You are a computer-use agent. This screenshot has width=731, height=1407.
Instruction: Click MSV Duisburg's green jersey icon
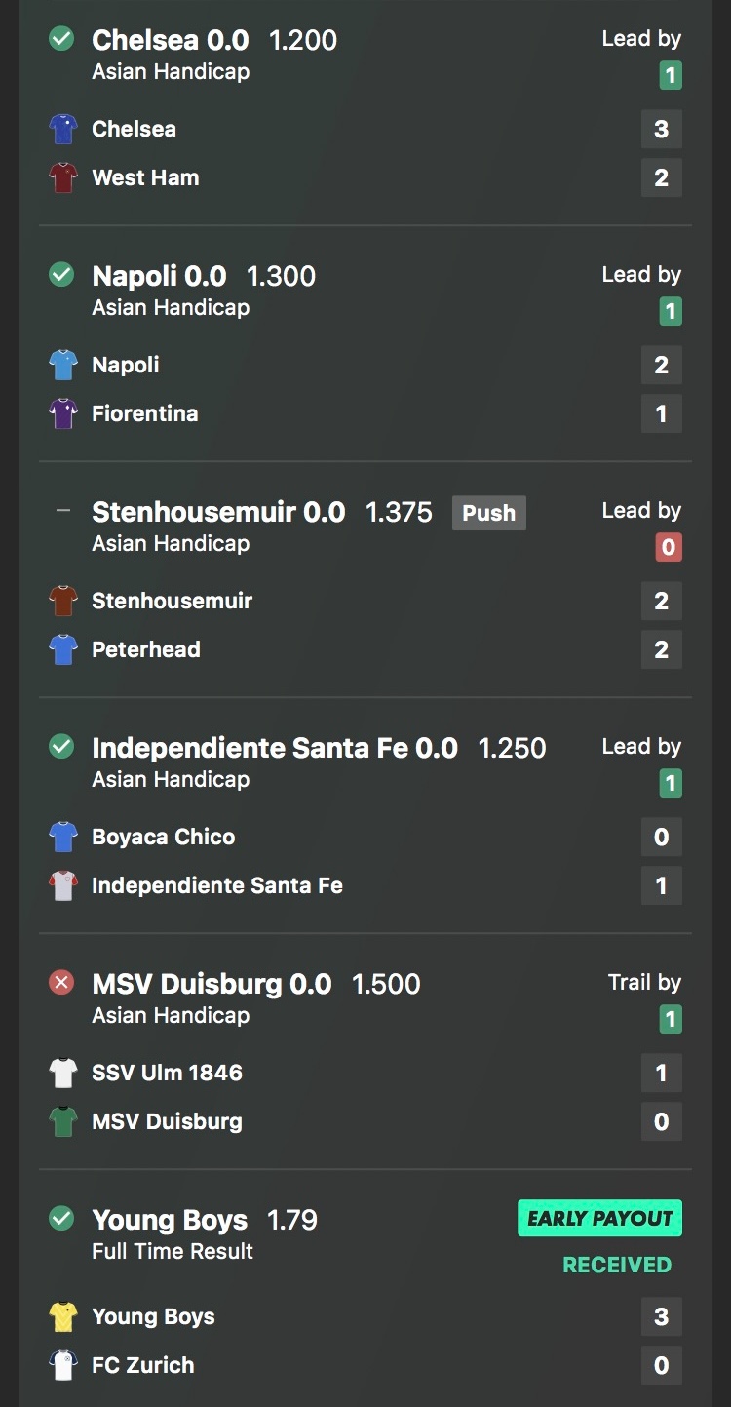click(x=63, y=1121)
